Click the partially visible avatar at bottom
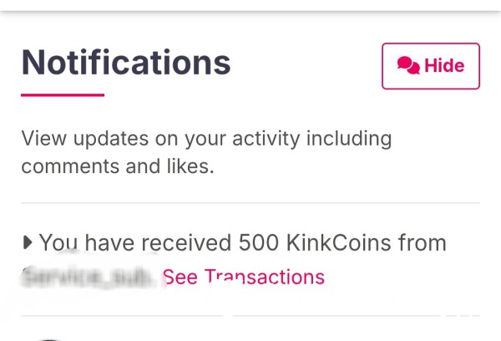This screenshot has height=341, width=501. pyautogui.click(x=49, y=339)
